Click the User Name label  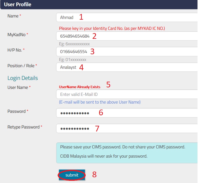click(x=18, y=87)
